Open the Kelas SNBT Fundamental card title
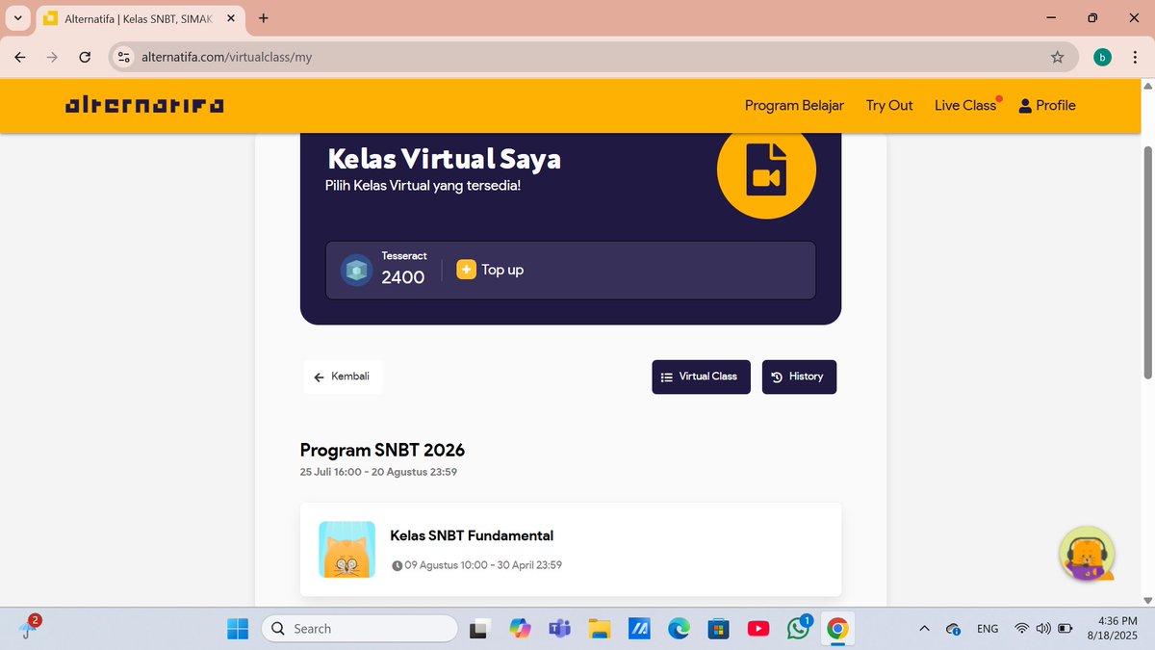This screenshot has height=650, width=1155. tap(472, 535)
